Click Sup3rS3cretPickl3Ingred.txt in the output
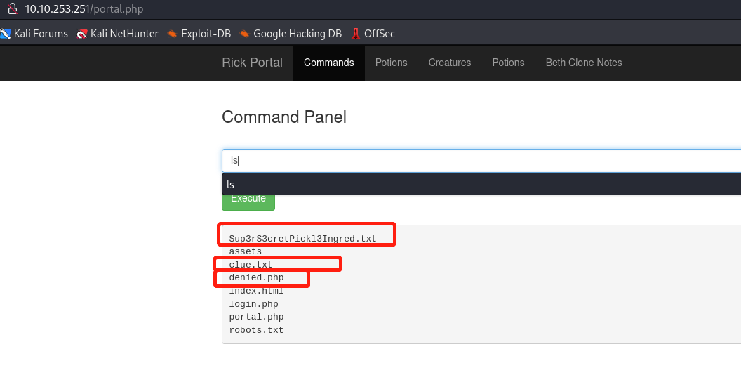This screenshot has height=368, width=741. click(x=302, y=239)
